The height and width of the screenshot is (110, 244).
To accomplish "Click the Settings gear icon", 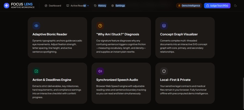I will 113,6.
